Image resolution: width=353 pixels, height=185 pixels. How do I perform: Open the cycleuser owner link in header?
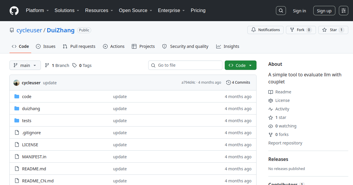[29, 30]
